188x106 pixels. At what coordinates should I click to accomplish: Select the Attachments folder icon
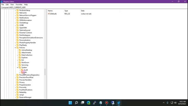coord(20,52)
